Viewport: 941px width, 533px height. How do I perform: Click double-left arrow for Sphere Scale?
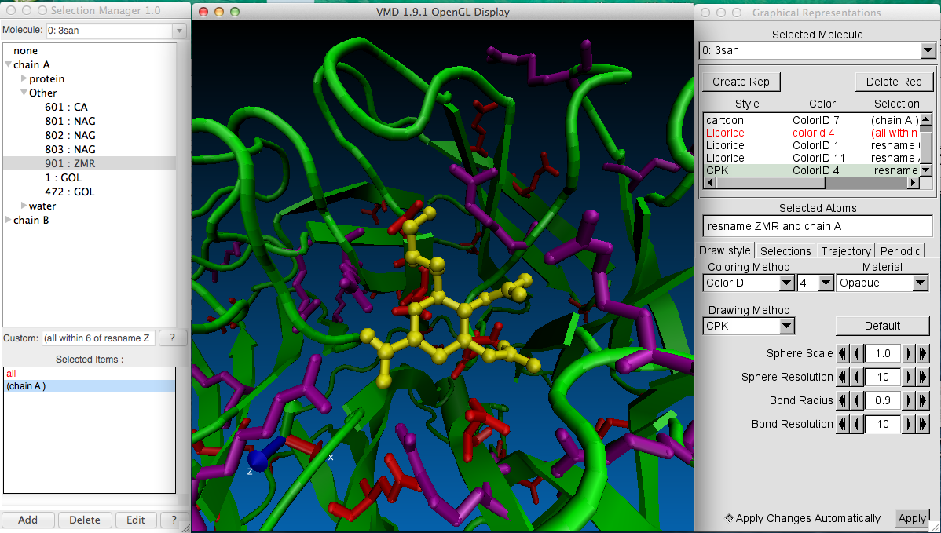point(843,354)
